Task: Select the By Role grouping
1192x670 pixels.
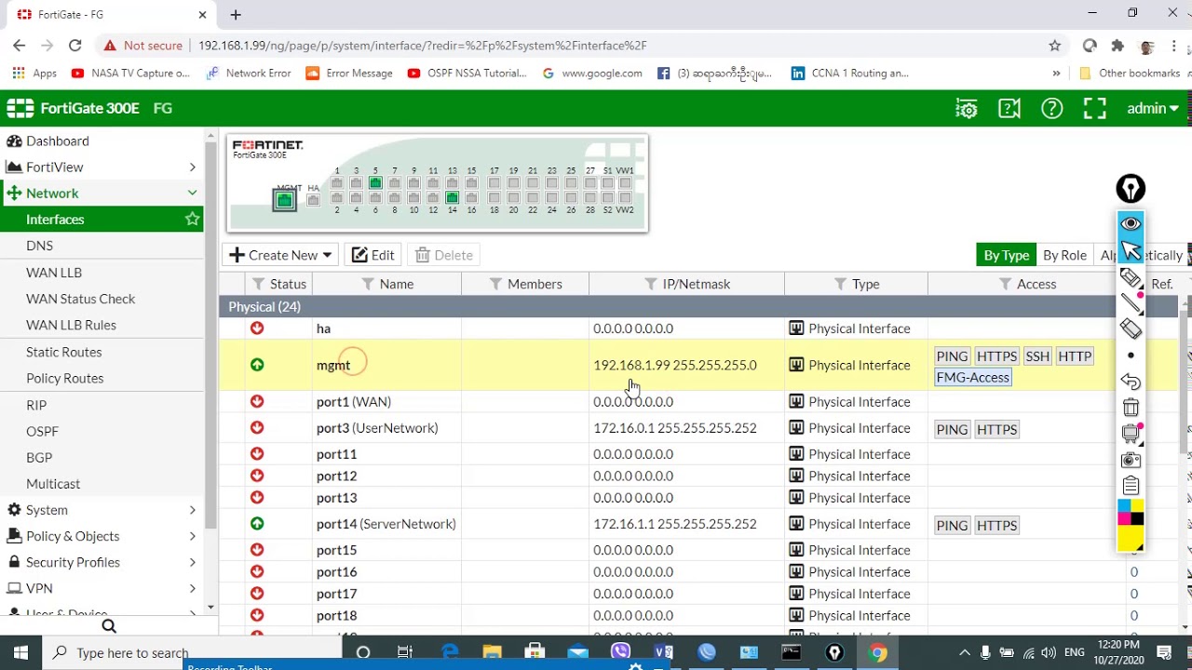Action: click(1064, 255)
